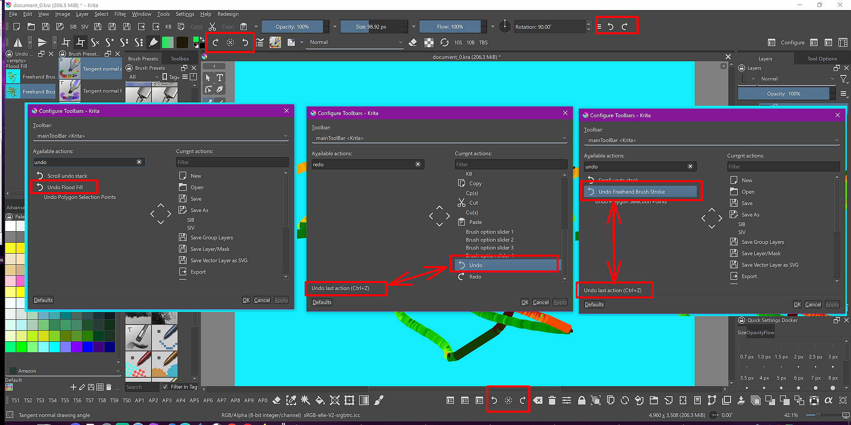The height and width of the screenshot is (425, 851).
Task: Click the trash can icon in the bottom toolbar
Action: (x=552, y=400)
